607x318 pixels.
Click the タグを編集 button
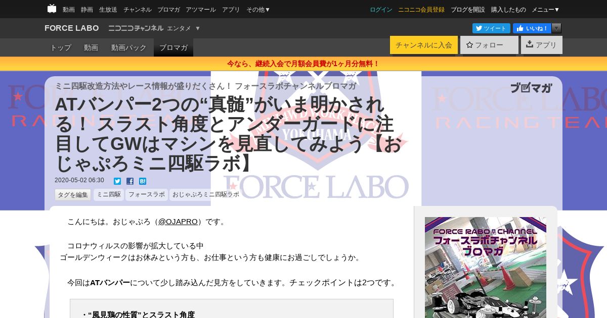73,195
